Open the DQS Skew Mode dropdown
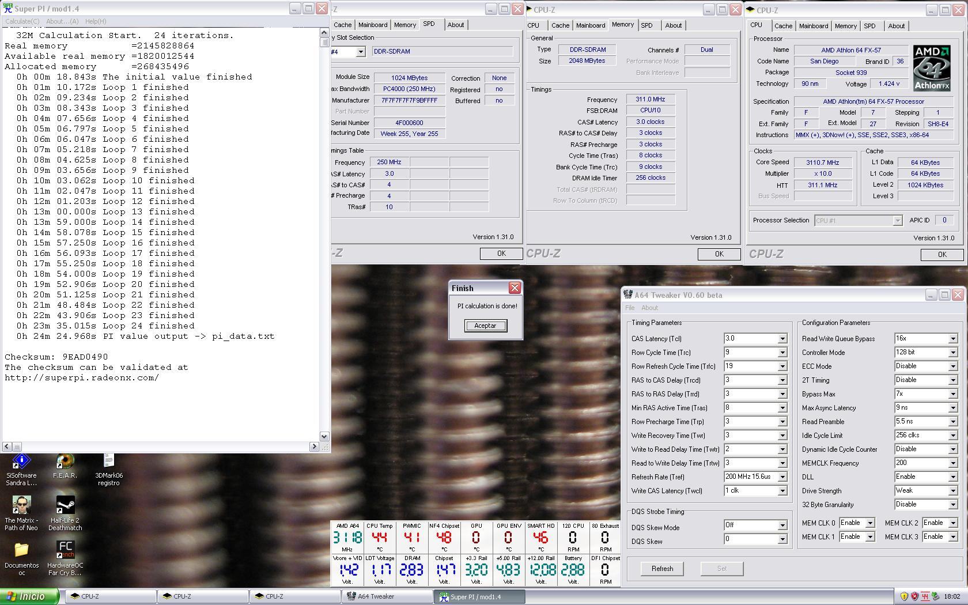Image resolution: width=968 pixels, height=605 pixels. [782, 525]
